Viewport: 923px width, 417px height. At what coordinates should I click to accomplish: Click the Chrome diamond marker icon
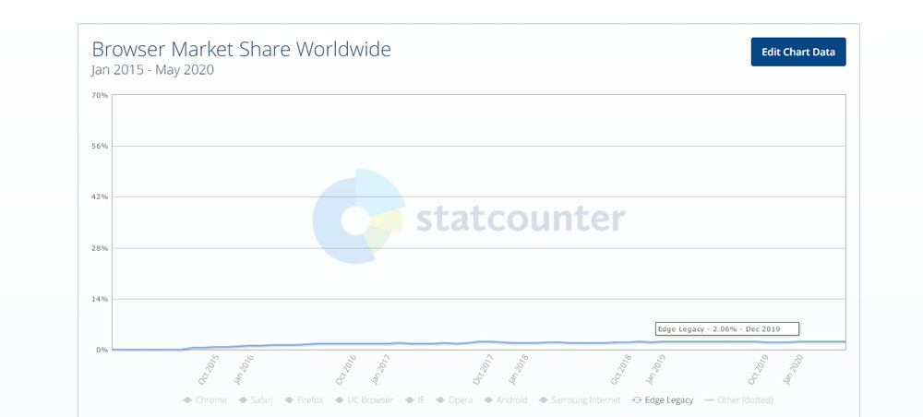[x=187, y=400]
